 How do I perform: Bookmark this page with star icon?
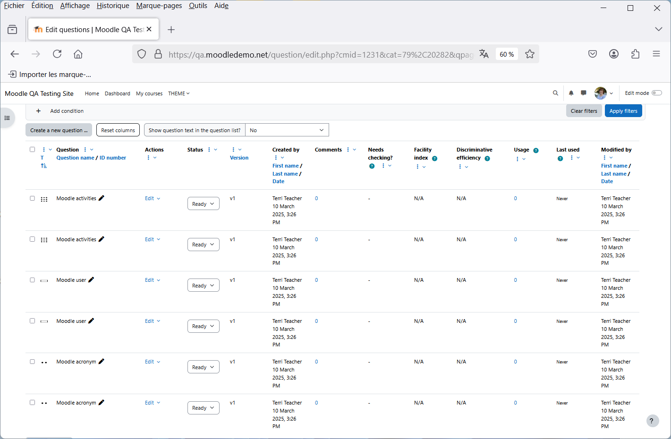click(x=530, y=54)
